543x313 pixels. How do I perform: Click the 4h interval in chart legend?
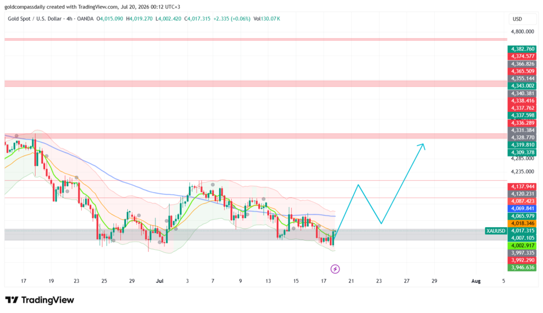(69, 19)
